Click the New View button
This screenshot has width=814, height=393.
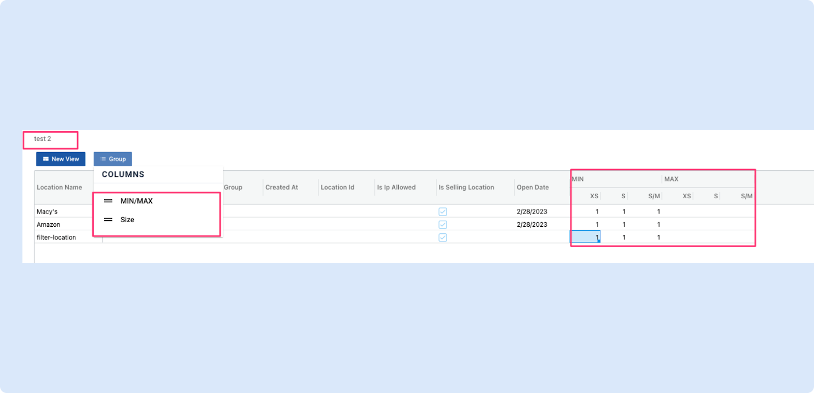click(61, 159)
